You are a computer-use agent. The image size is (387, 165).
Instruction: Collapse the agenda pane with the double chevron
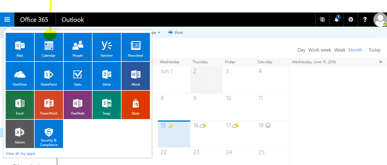pyautogui.click(x=381, y=62)
